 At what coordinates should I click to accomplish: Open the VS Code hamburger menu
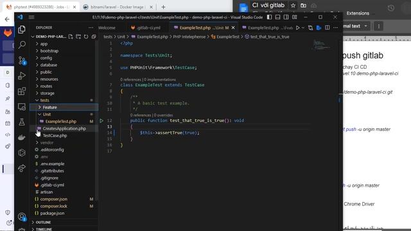[31, 17]
